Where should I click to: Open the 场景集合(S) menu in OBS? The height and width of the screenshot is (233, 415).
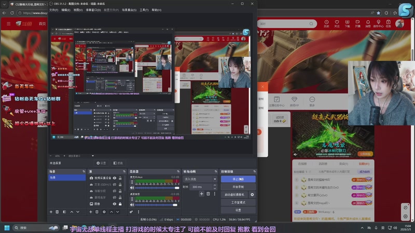129,10
